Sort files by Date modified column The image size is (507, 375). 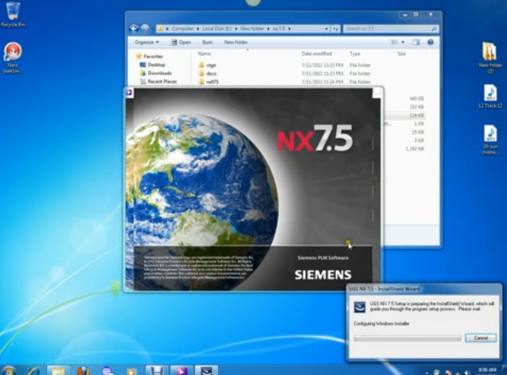[317, 53]
